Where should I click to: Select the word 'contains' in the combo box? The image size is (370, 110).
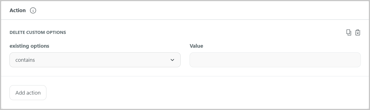coord(25,60)
